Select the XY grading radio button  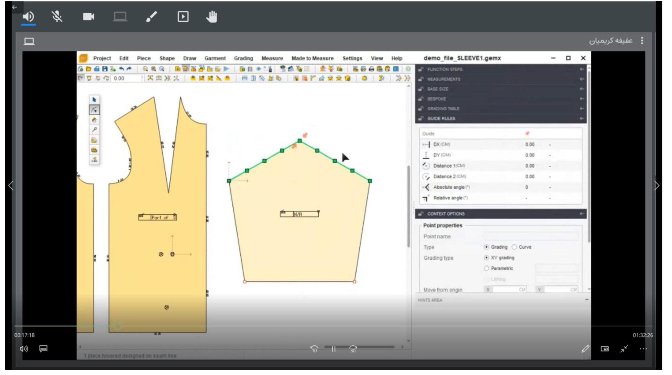click(x=486, y=258)
